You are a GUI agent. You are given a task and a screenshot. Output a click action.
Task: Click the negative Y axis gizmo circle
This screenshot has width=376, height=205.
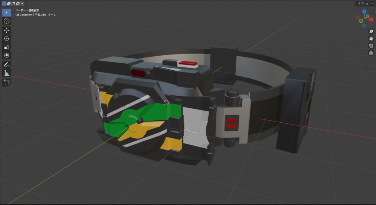(x=361, y=21)
